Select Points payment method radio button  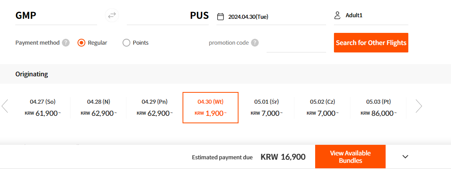(x=126, y=43)
